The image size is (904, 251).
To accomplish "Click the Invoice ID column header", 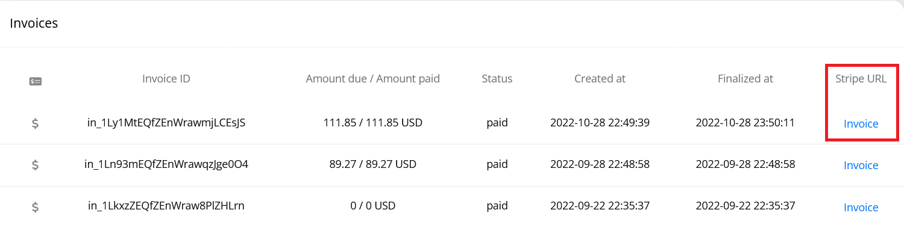I will click(166, 78).
